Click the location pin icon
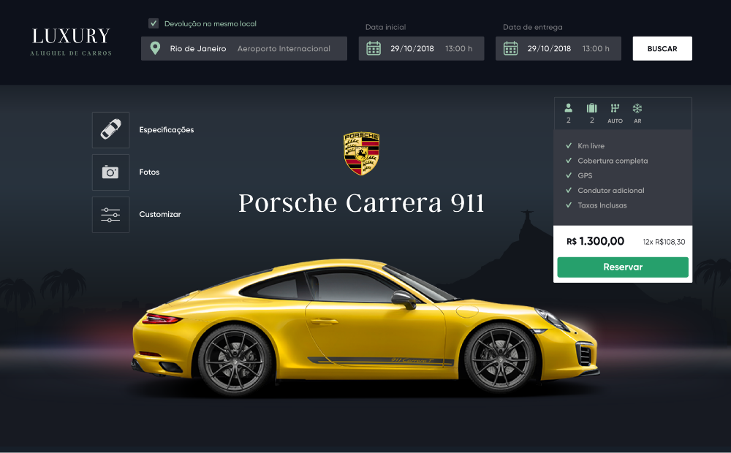The image size is (731, 453). click(155, 48)
